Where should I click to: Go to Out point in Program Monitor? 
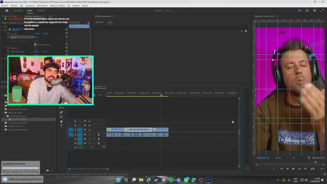[305, 169]
